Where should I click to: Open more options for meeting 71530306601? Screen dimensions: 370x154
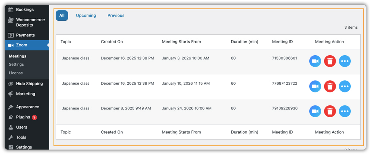pos(344,61)
